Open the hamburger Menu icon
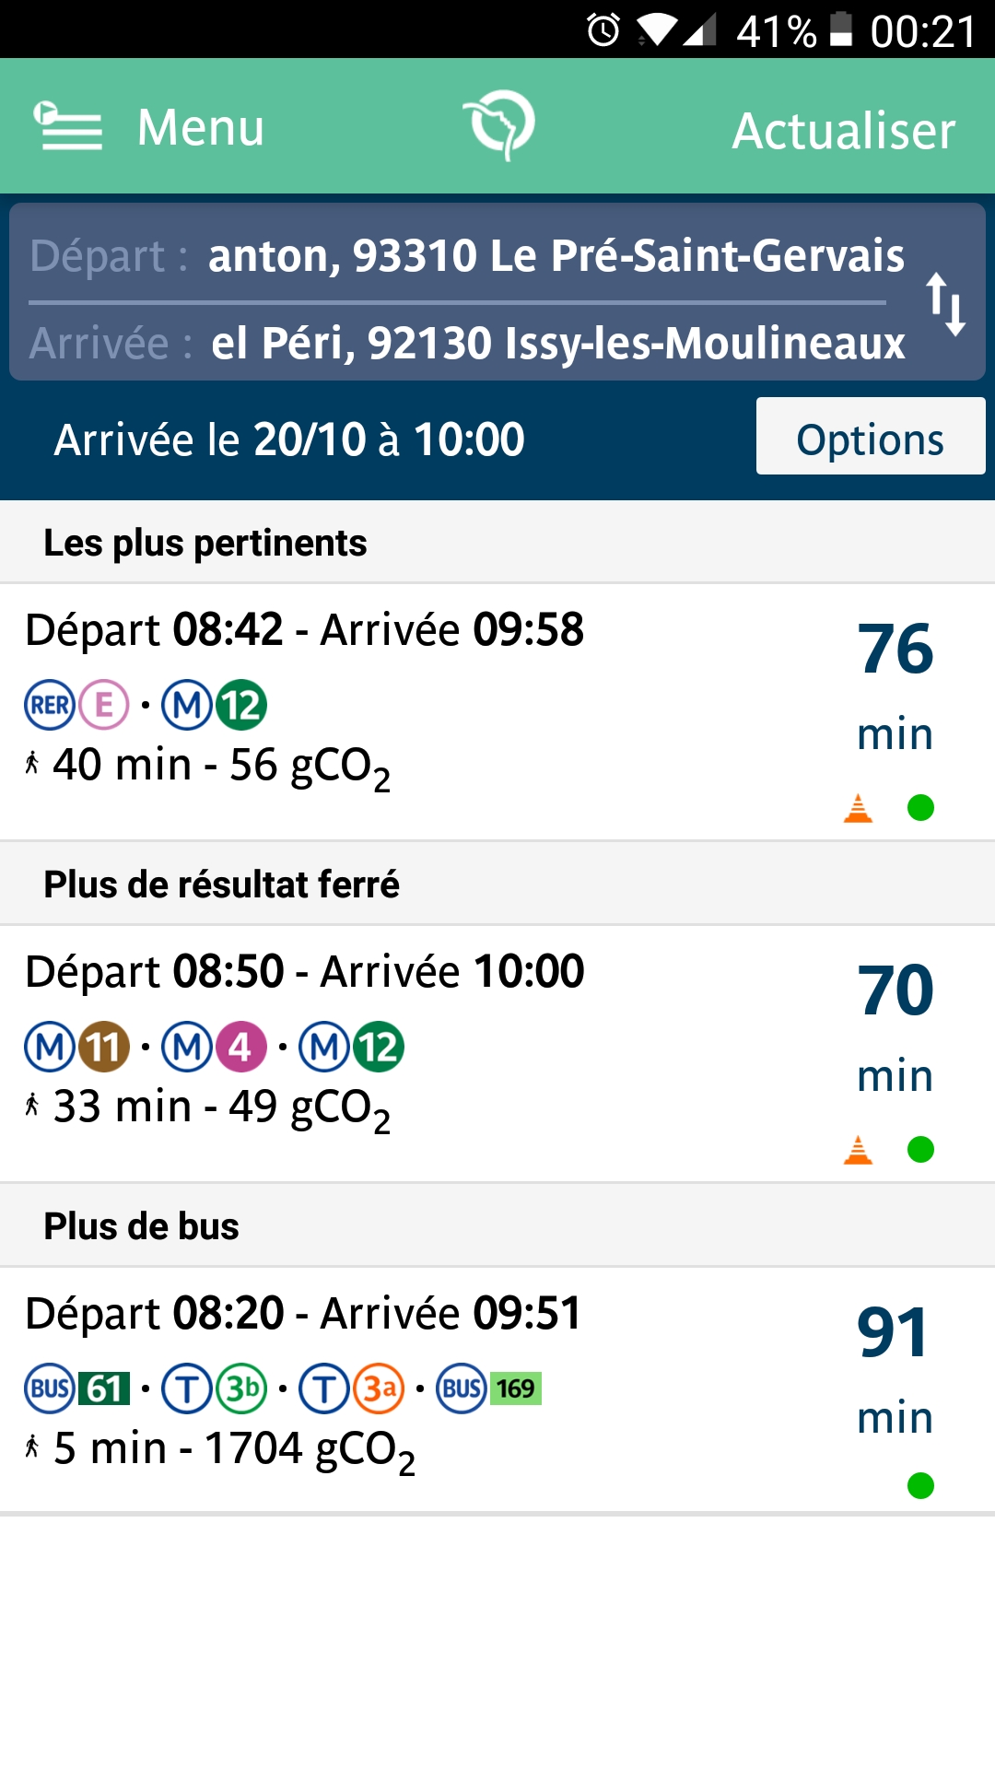This screenshot has width=995, height=1769. tap(68, 126)
